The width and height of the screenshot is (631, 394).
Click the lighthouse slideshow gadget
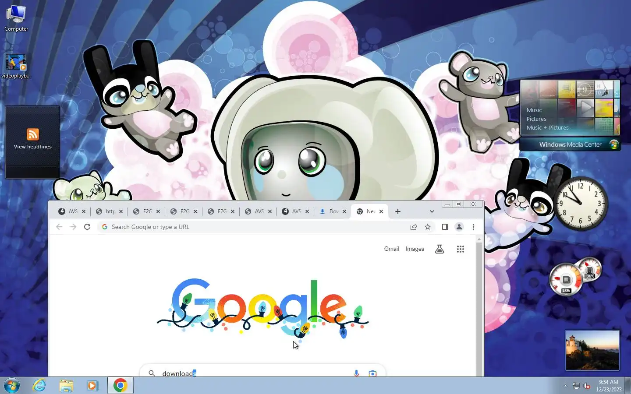[x=592, y=350]
